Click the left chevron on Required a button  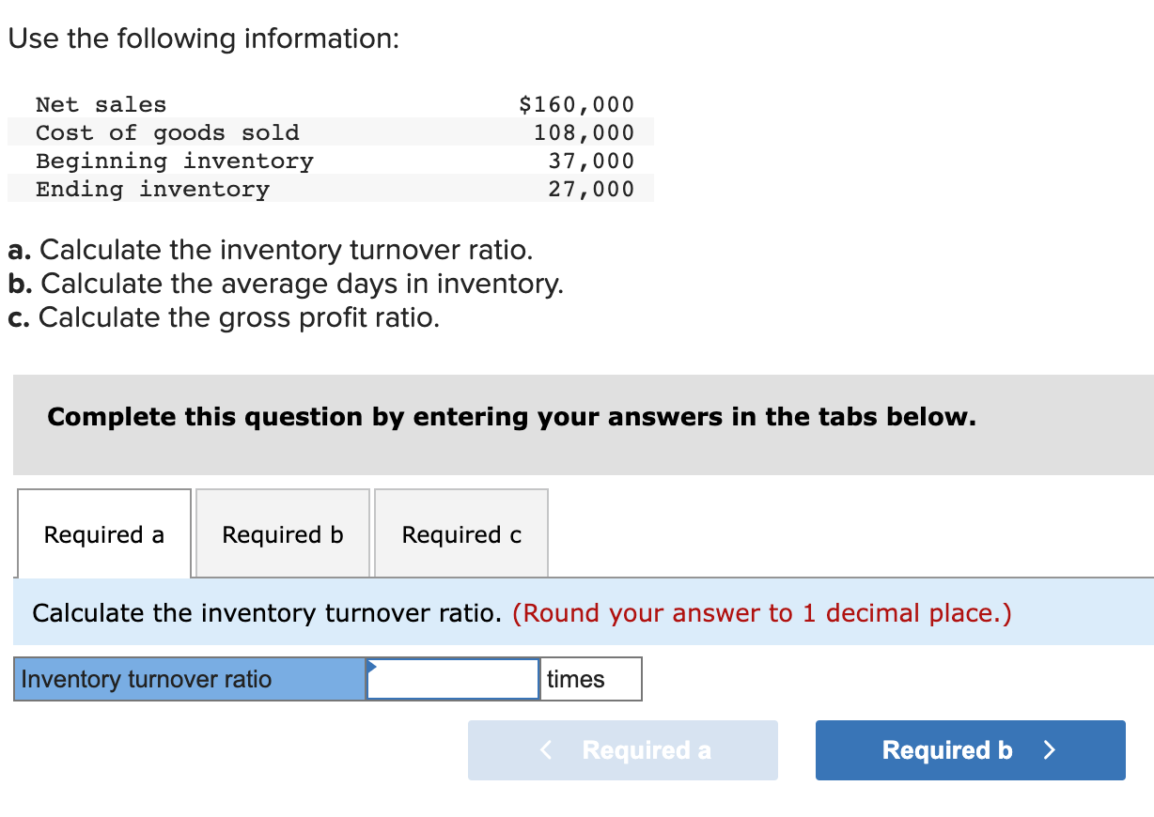pyautogui.click(x=543, y=749)
